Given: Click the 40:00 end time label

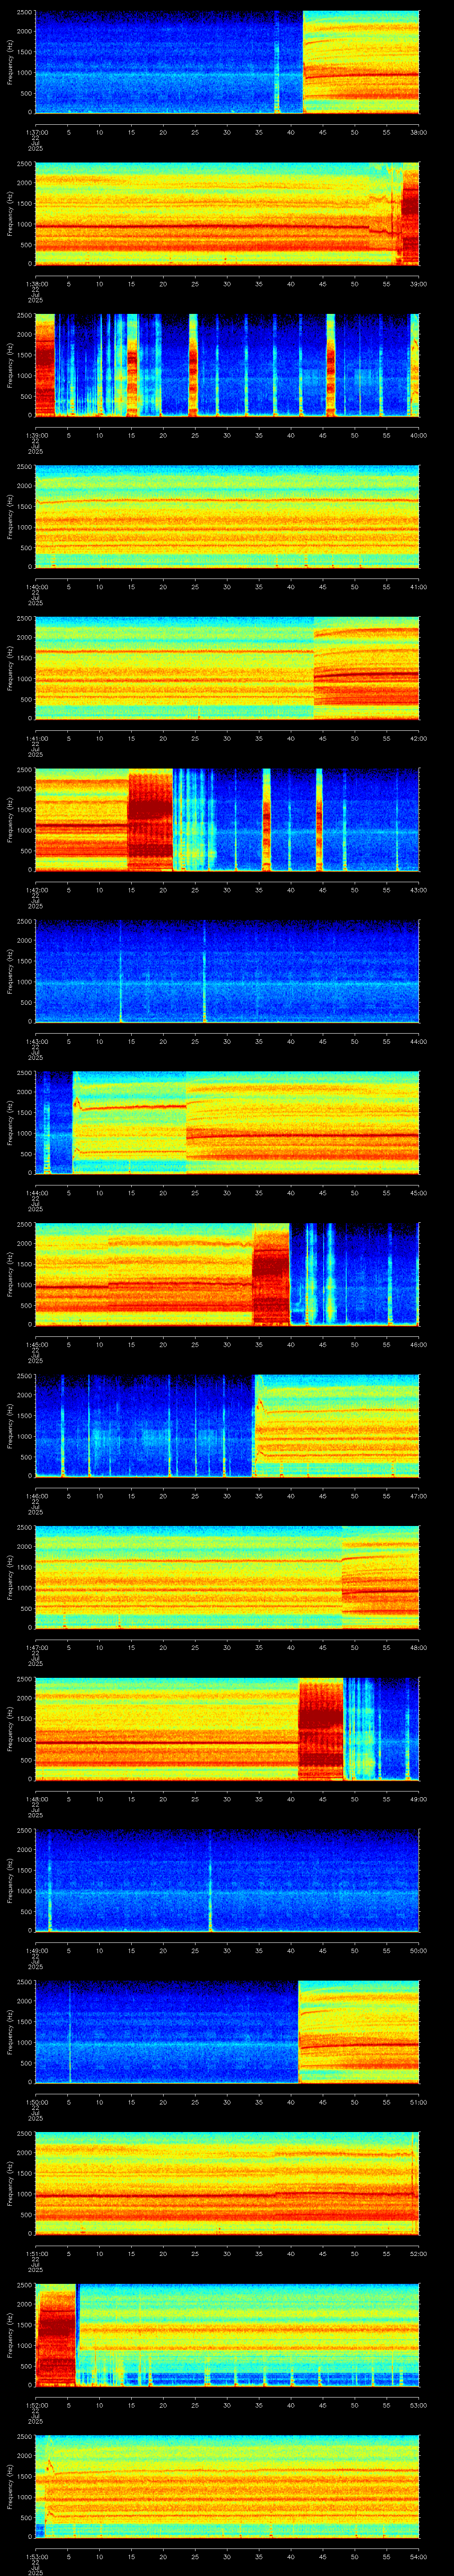Looking at the screenshot, I should 419,435.
